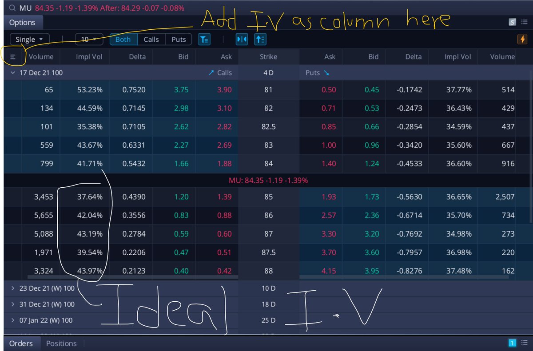
Task: Click the calls-side horizontal scrollbar
Action: coord(132,278)
